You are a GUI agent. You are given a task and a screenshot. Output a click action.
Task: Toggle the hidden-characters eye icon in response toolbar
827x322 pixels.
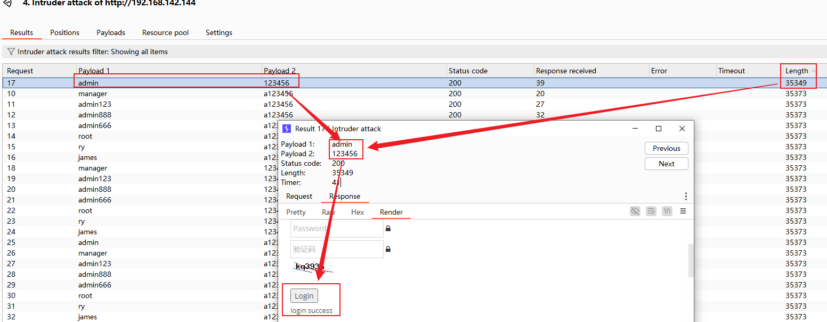pyautogui.click(x=635, y=211)
